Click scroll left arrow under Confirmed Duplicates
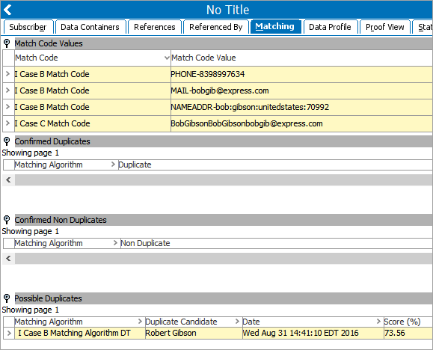Screen dimensions: 433x350 8,180
